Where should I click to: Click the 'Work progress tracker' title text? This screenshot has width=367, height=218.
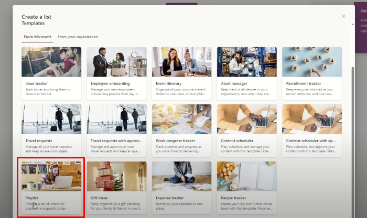click(x=175, y=141)
